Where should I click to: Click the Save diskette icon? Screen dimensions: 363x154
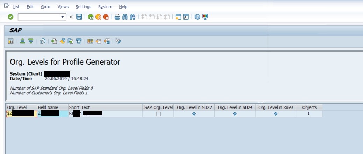click(79, 17)
